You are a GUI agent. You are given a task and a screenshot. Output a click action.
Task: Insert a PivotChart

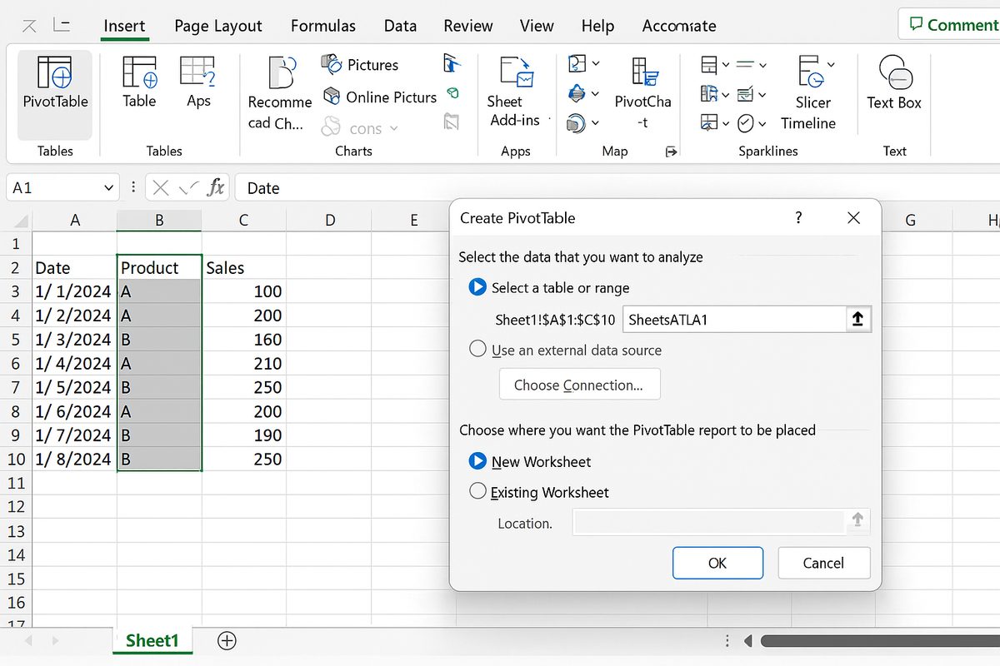click(642, 93)
